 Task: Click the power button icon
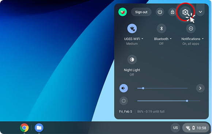coord(160,12)
